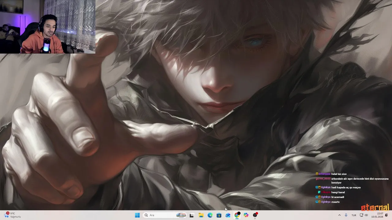Open the Copilot taskbar icon
392x220 pixels.
coord(246,215)
